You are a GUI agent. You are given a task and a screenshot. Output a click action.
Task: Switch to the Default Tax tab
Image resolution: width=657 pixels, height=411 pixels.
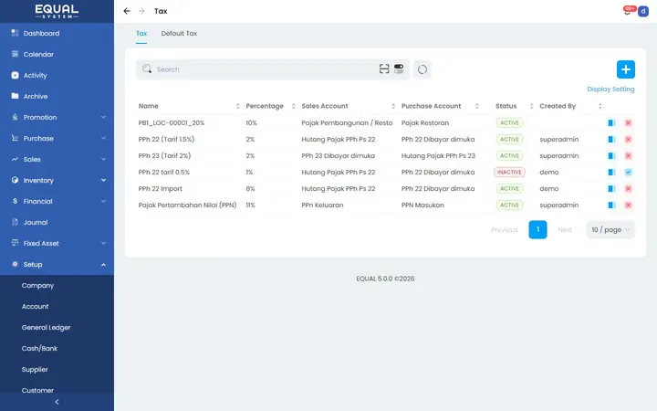[179, 34]
